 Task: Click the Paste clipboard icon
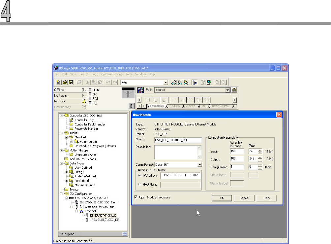(100, 83)
